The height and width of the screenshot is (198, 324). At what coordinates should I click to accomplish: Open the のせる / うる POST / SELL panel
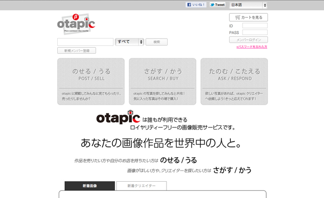(x=91, y=81)
